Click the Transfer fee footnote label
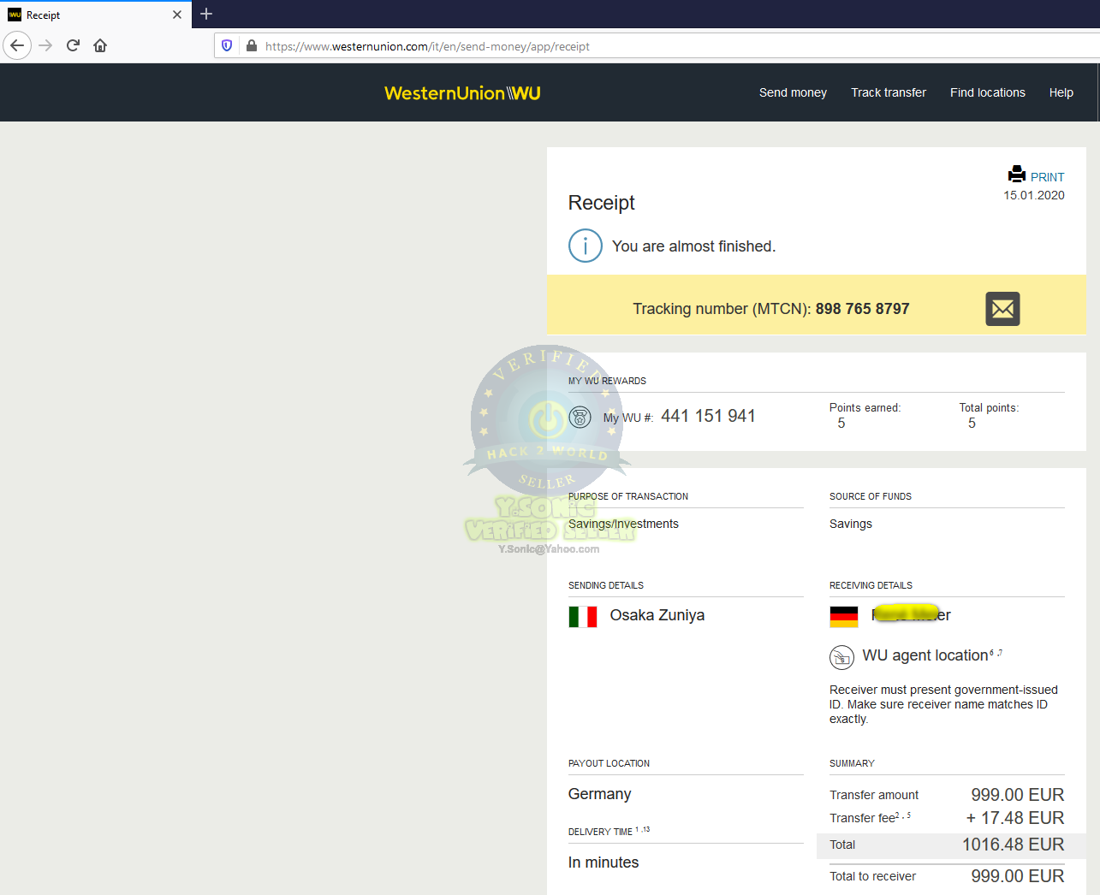The image size is (1100, 895). click(870, 818)
